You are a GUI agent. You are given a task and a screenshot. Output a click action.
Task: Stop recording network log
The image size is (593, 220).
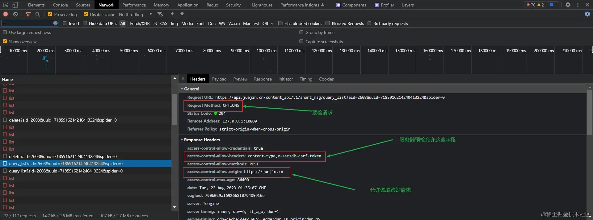pyautogui.click(x=6, y=14)
